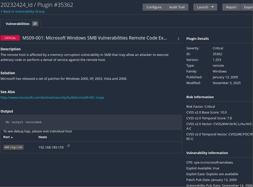
Task: Click the MS09-001 vulnerability title
Action: [95, 38]
